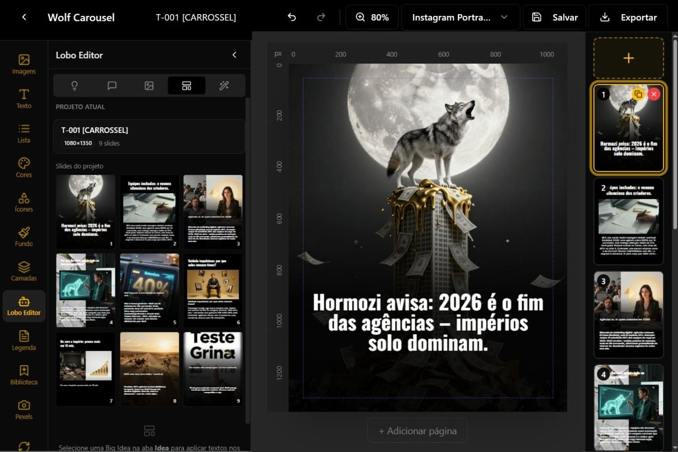This screenshot has height=452, width=678.
Task: Open the Cores palette tool
Action: click(24, 167)
